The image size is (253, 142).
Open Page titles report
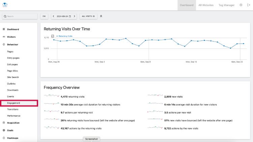tap(12, 71)
